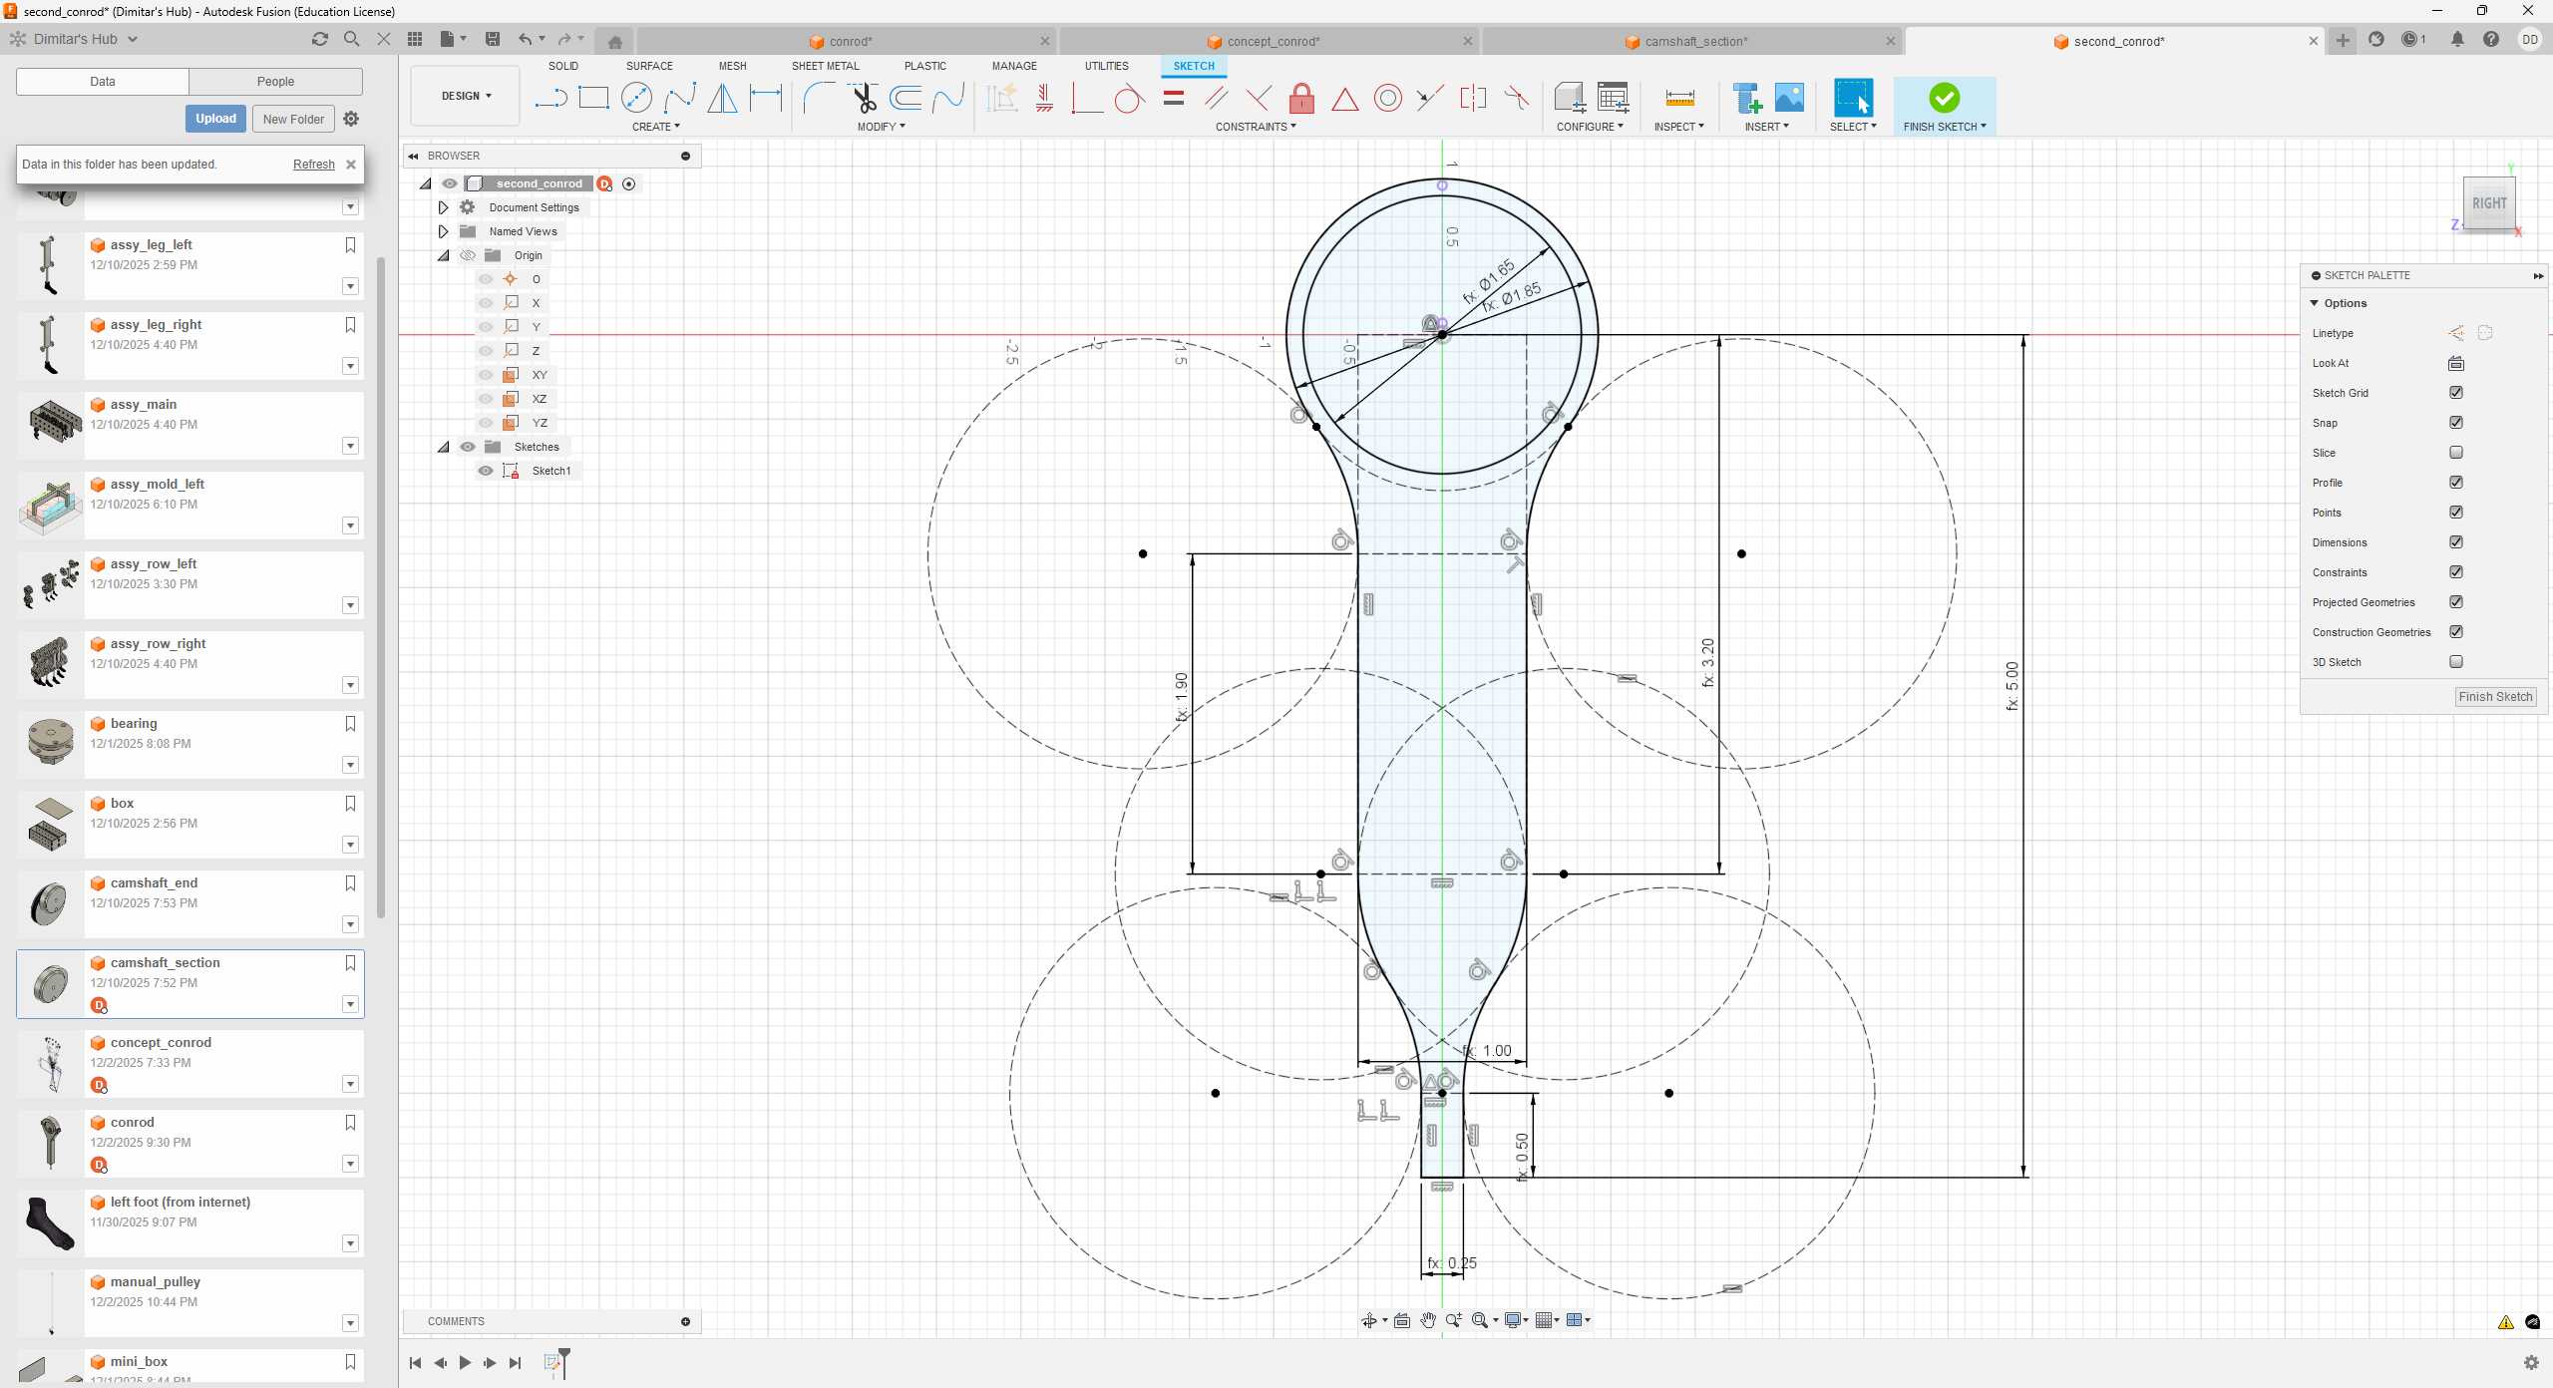Screen dimensions: 2553x1388
Task: Select the 2-Point Rectangle tool
Action: click(x=595, y=98)
